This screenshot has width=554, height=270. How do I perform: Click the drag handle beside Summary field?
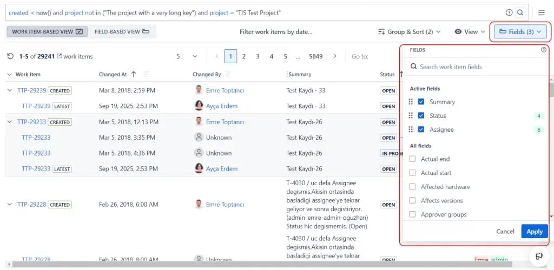click(x=411, y=102)
